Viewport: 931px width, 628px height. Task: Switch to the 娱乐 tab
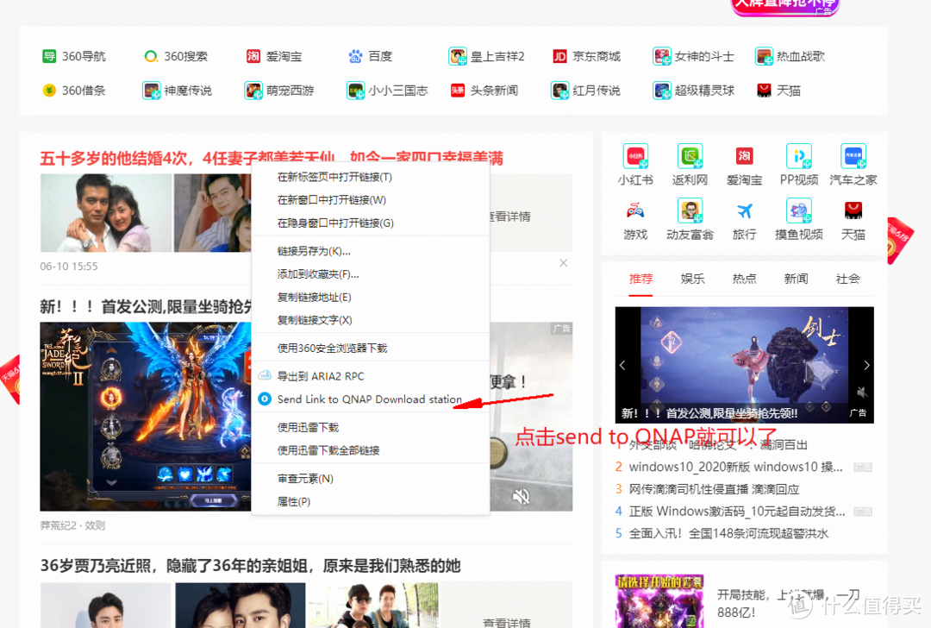point(692,279)
